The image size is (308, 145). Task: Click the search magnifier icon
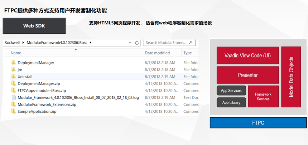(190, 43)
